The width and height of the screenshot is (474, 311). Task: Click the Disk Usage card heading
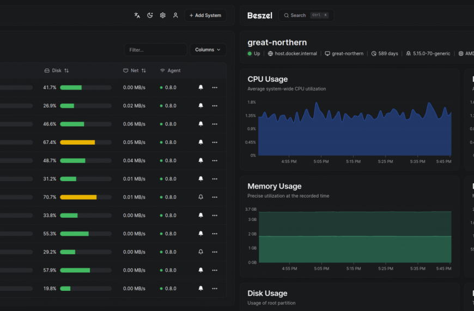(267, 293)
